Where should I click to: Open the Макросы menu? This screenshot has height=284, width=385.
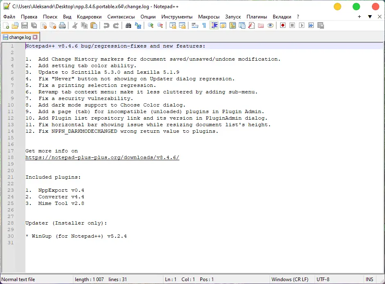tap(209, 17)
